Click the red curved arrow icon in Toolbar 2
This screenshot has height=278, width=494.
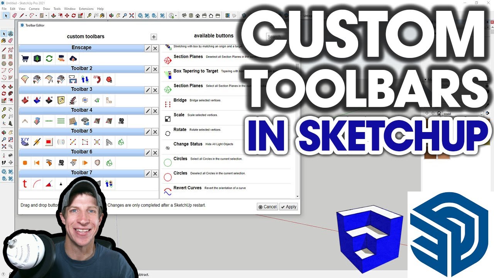(x=97, y=80)
